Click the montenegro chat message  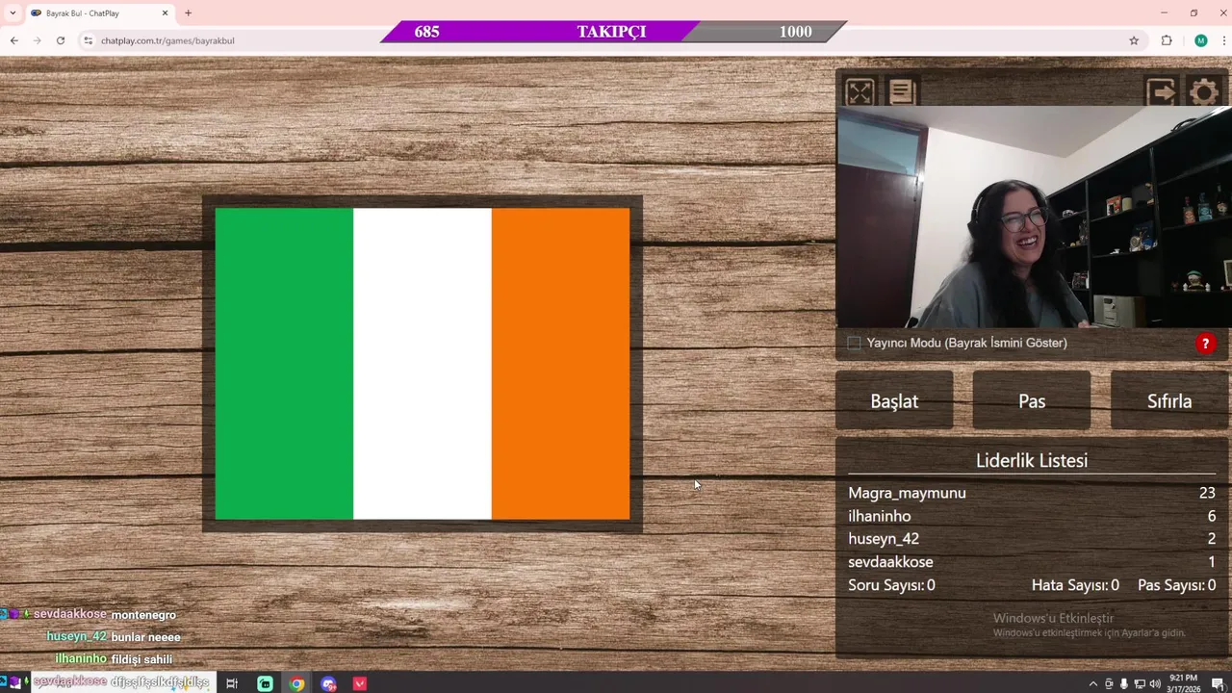pyautogui.click(x=143, y=615)
